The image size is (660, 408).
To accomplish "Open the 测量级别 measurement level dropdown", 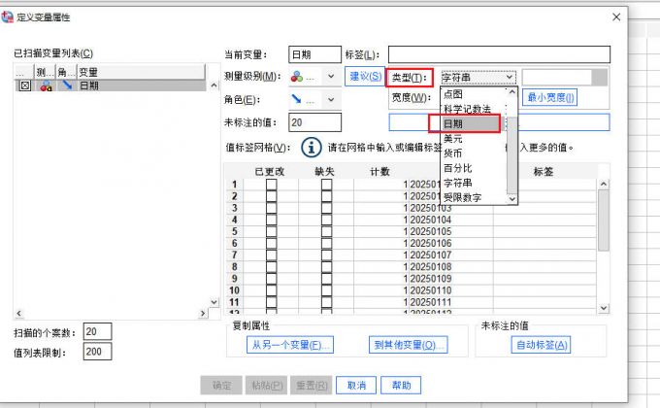I will pyautogui.click(x=331, y=77).
